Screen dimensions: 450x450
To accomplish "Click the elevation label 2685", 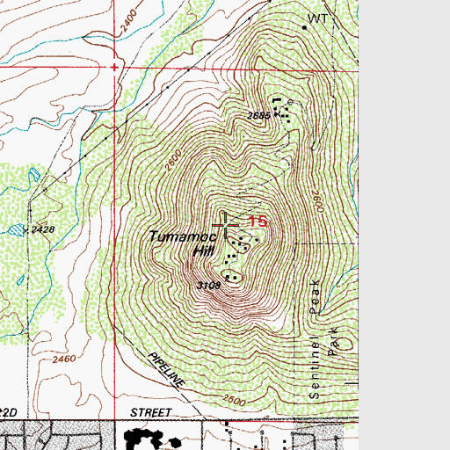I will (x=258, y=115).
